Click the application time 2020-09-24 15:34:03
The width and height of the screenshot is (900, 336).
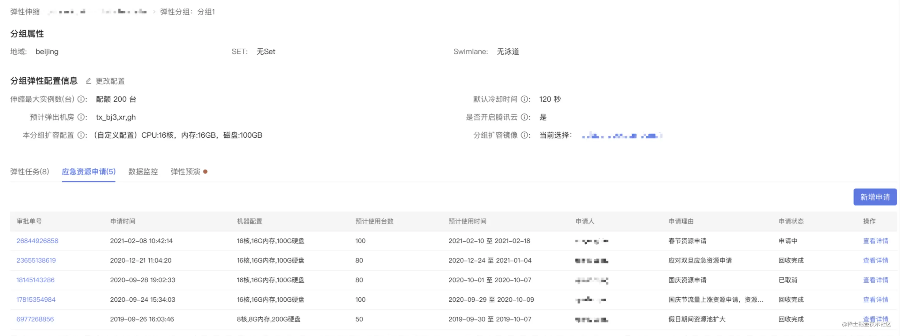click(143, 300)
